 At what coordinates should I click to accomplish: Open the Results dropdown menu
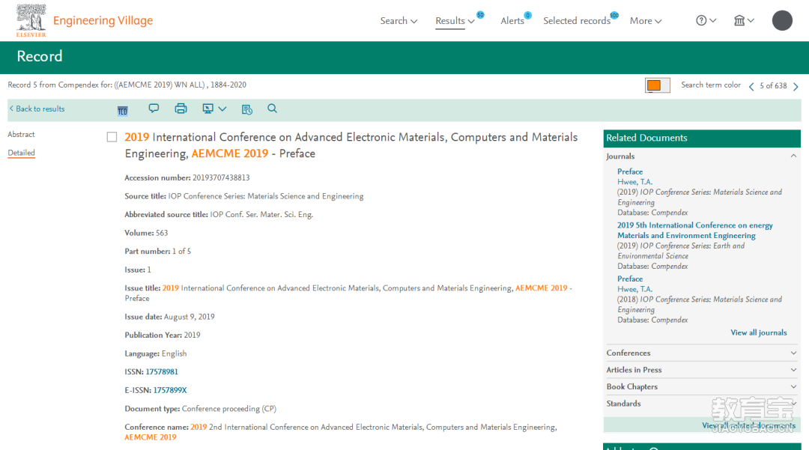(x=455, y=21)
